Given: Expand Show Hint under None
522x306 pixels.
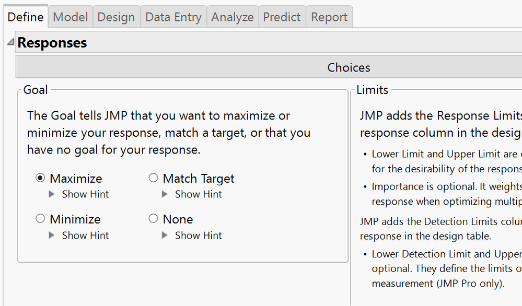Looking at the screenshot, I should (x=199, y=235).
